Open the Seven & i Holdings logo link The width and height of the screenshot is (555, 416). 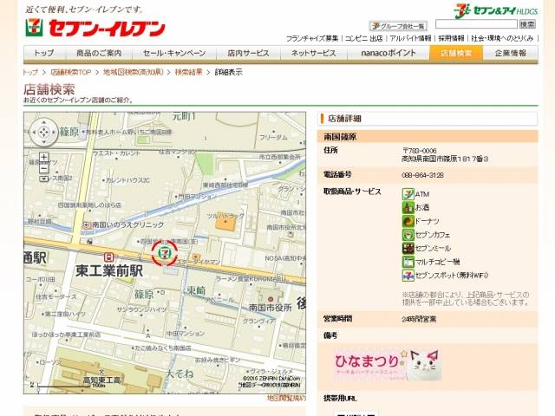pyautogui.click(x=496, y=10)
